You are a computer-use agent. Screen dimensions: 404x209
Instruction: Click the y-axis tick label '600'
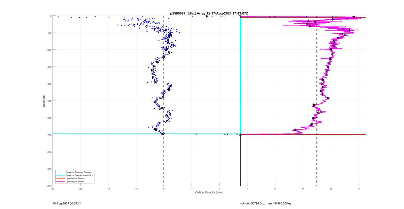point(49,118)
